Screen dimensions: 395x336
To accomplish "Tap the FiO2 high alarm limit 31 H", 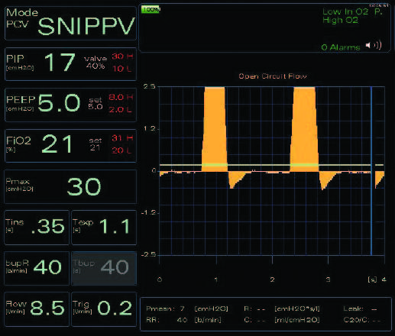I will click(x=122, y=138).
